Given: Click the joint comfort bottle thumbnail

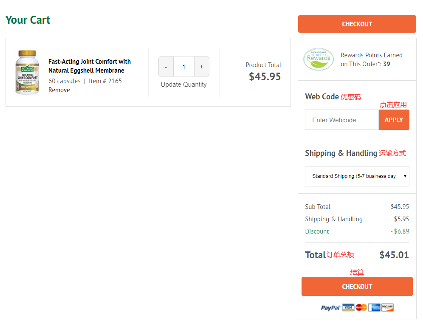Looking at the screenshot, I should click(x=27, y=72).
